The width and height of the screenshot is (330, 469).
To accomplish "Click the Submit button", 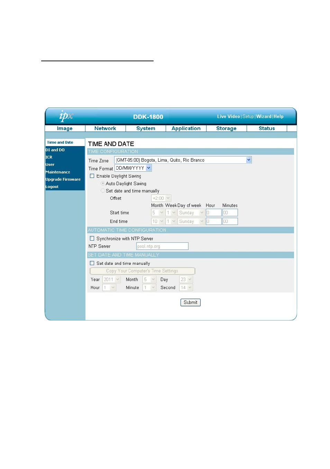I will [191, 303].
